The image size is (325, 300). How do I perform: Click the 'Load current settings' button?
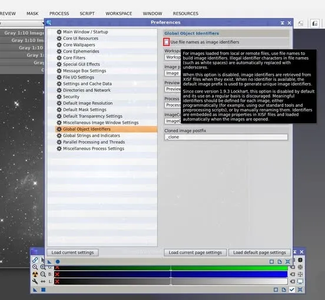(x=72, y=252)
